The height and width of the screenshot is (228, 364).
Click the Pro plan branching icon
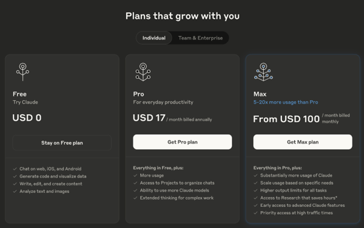pos(143,72)
